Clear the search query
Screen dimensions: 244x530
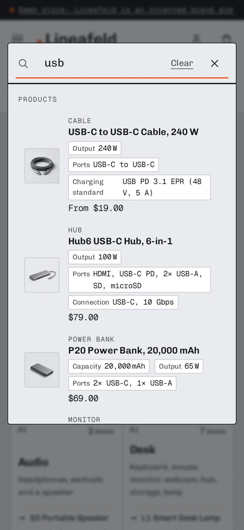pyautogui.click(x=182, y=63)
